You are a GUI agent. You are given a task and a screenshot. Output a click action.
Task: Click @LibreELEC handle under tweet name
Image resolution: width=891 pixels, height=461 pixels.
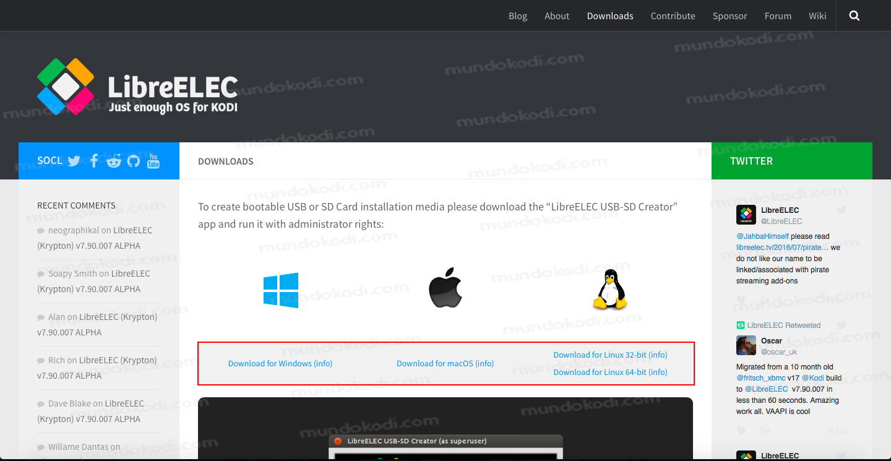tap(781, 222)
